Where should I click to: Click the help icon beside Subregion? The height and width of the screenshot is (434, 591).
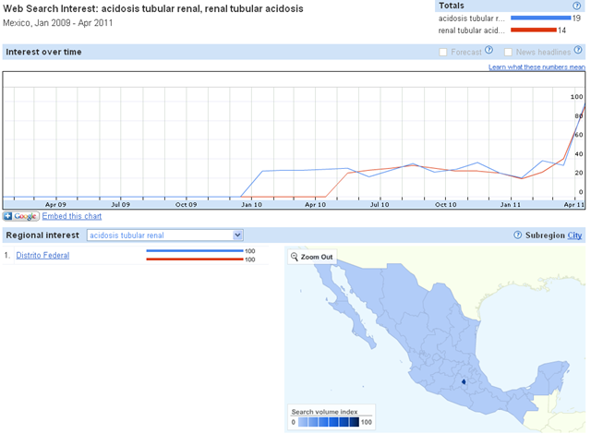click(504, 235)
